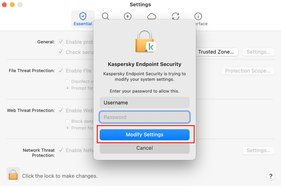Viewport: 281px width, 186px height.
Task: Toggle the Enable Network Threat Protection checkbox
Action: pyautogui.click(x=61, y=150)
